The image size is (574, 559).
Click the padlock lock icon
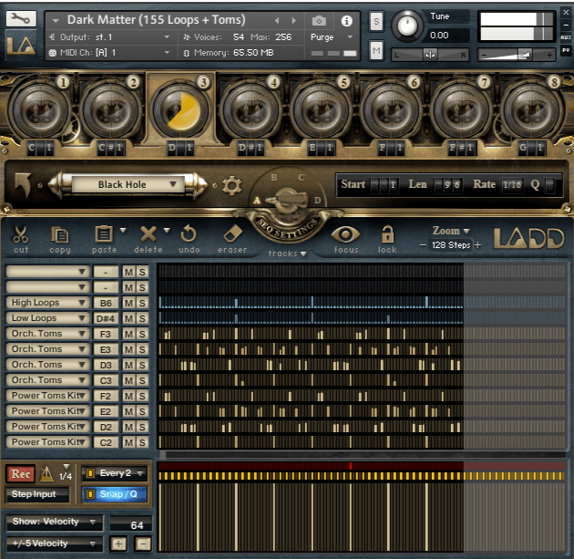[387, 234]
